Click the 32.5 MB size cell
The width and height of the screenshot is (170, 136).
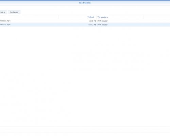point(93,21)
